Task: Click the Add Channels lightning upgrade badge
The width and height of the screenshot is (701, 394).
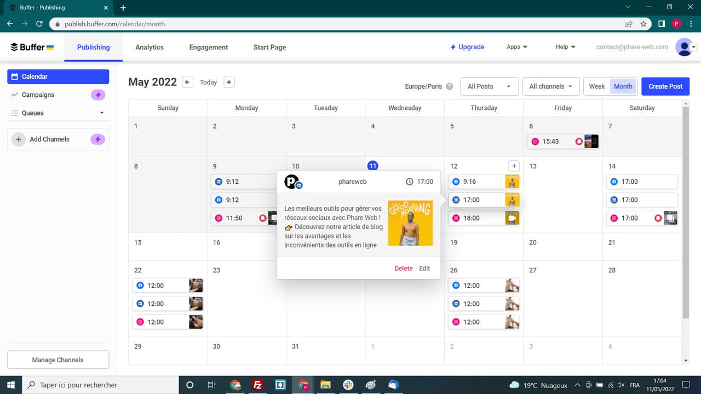Action: [97, 140]
